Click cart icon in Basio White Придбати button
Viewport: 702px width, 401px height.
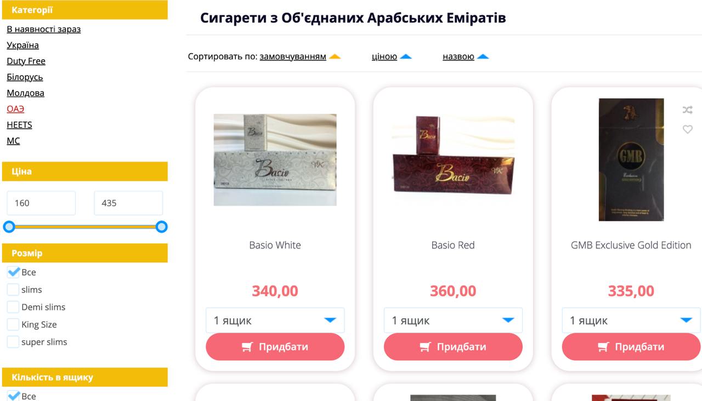coord(247,347)
